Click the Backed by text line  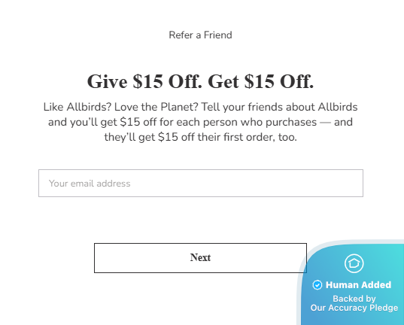[354, 299]
